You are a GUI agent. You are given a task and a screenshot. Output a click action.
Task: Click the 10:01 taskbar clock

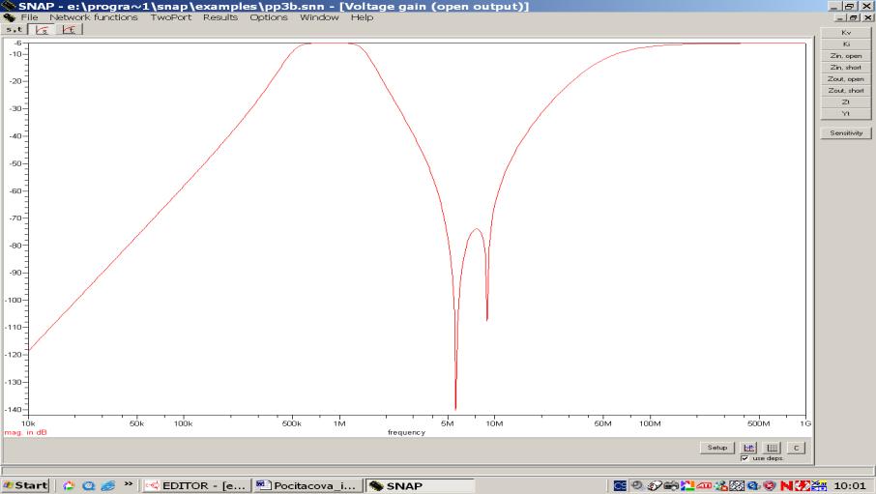click(850, 485)
